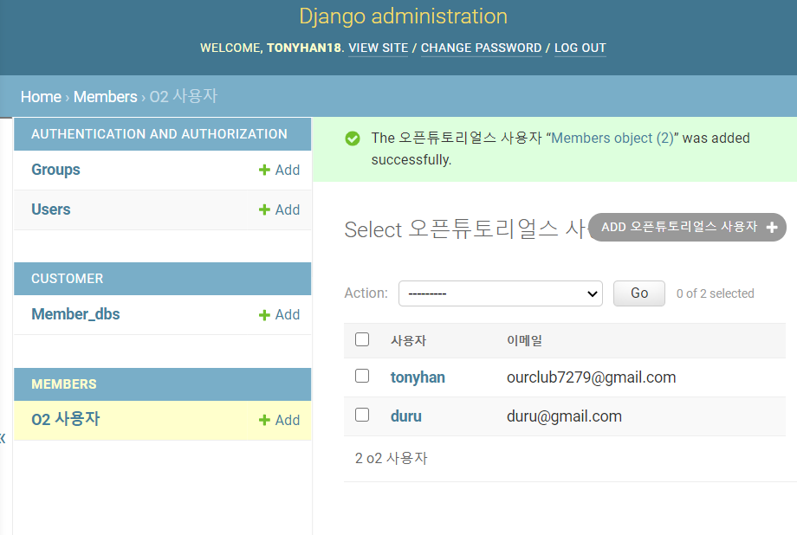Click the plus icon in Member_dbs row
This screenshot has width=797, height=535.
(264, 315)
